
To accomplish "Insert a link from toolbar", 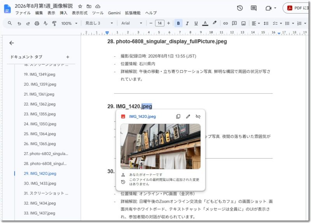I will (x=225, y=23).
